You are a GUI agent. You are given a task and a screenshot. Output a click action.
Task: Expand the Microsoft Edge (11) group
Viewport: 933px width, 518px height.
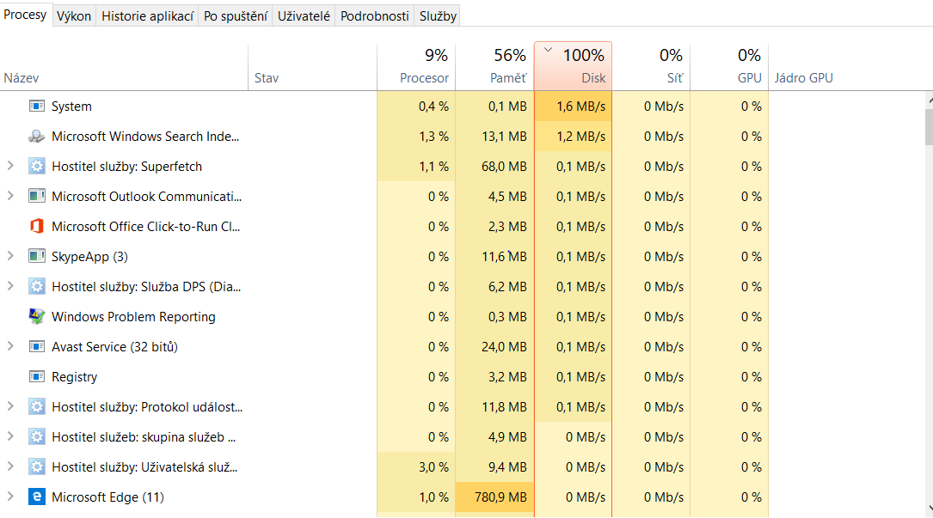(10, 497)
